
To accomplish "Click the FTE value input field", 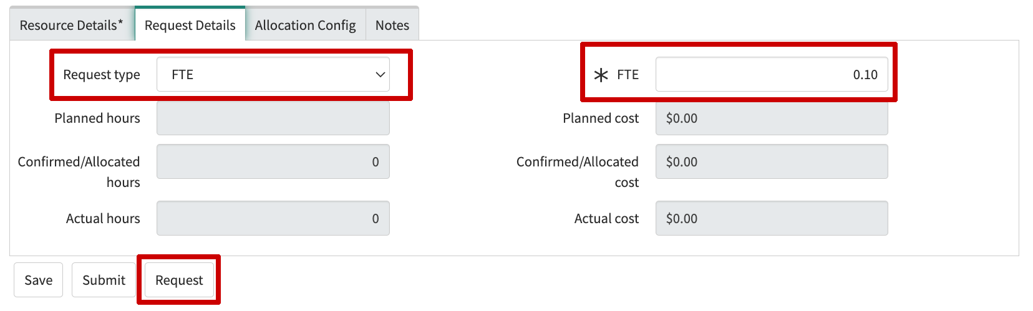I will [x=771, y=75].
